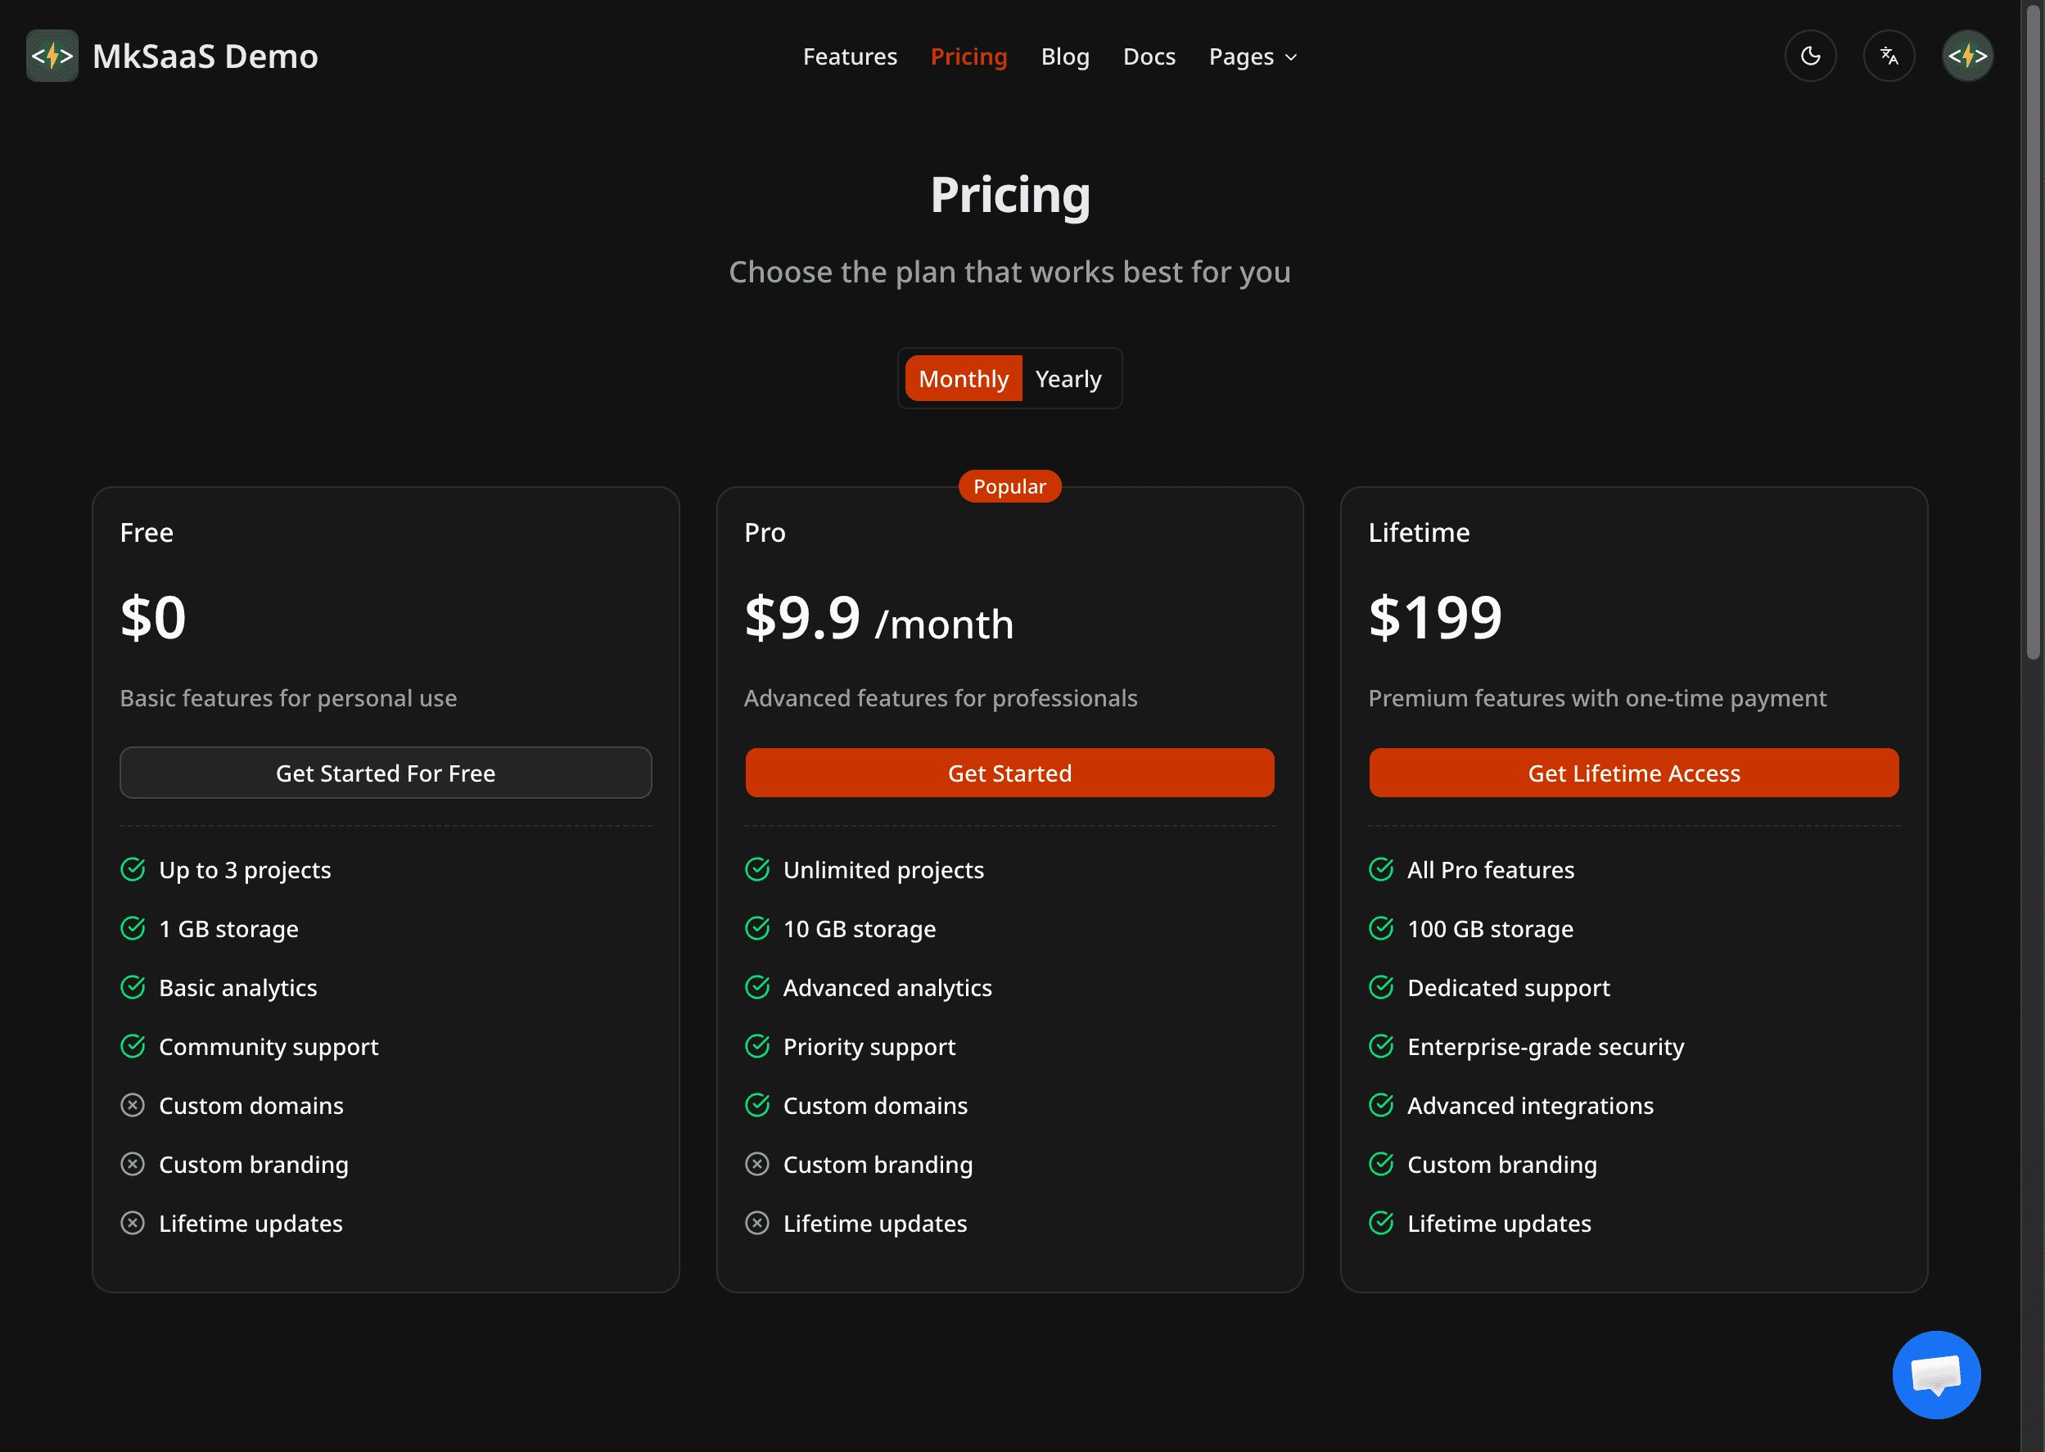Click 'Get Started' on the Pro plan

pos(1009,773)
